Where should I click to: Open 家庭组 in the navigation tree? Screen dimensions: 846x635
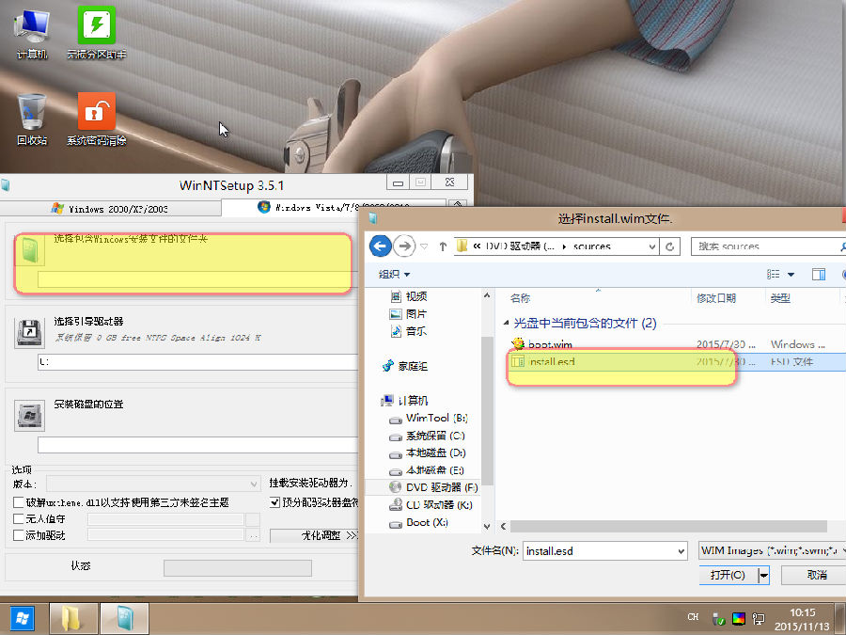[x=405, y=366]
